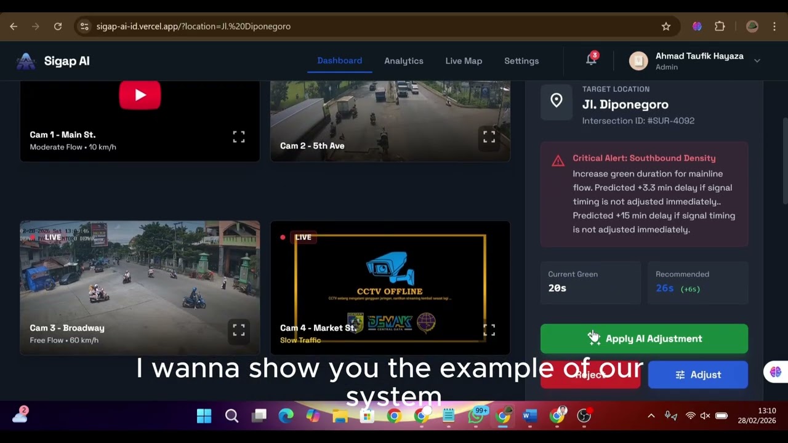
Task: Play the Cam 1 YouTube video
Action: point(140,95)
